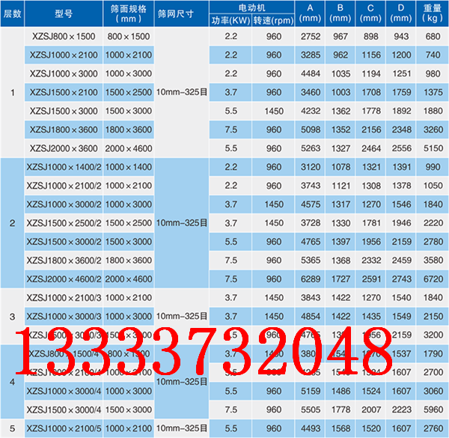The width and height of the screenshot is (449, 438).
Task: Click the layer number 2 cell
Action: [x=11, y=223]
